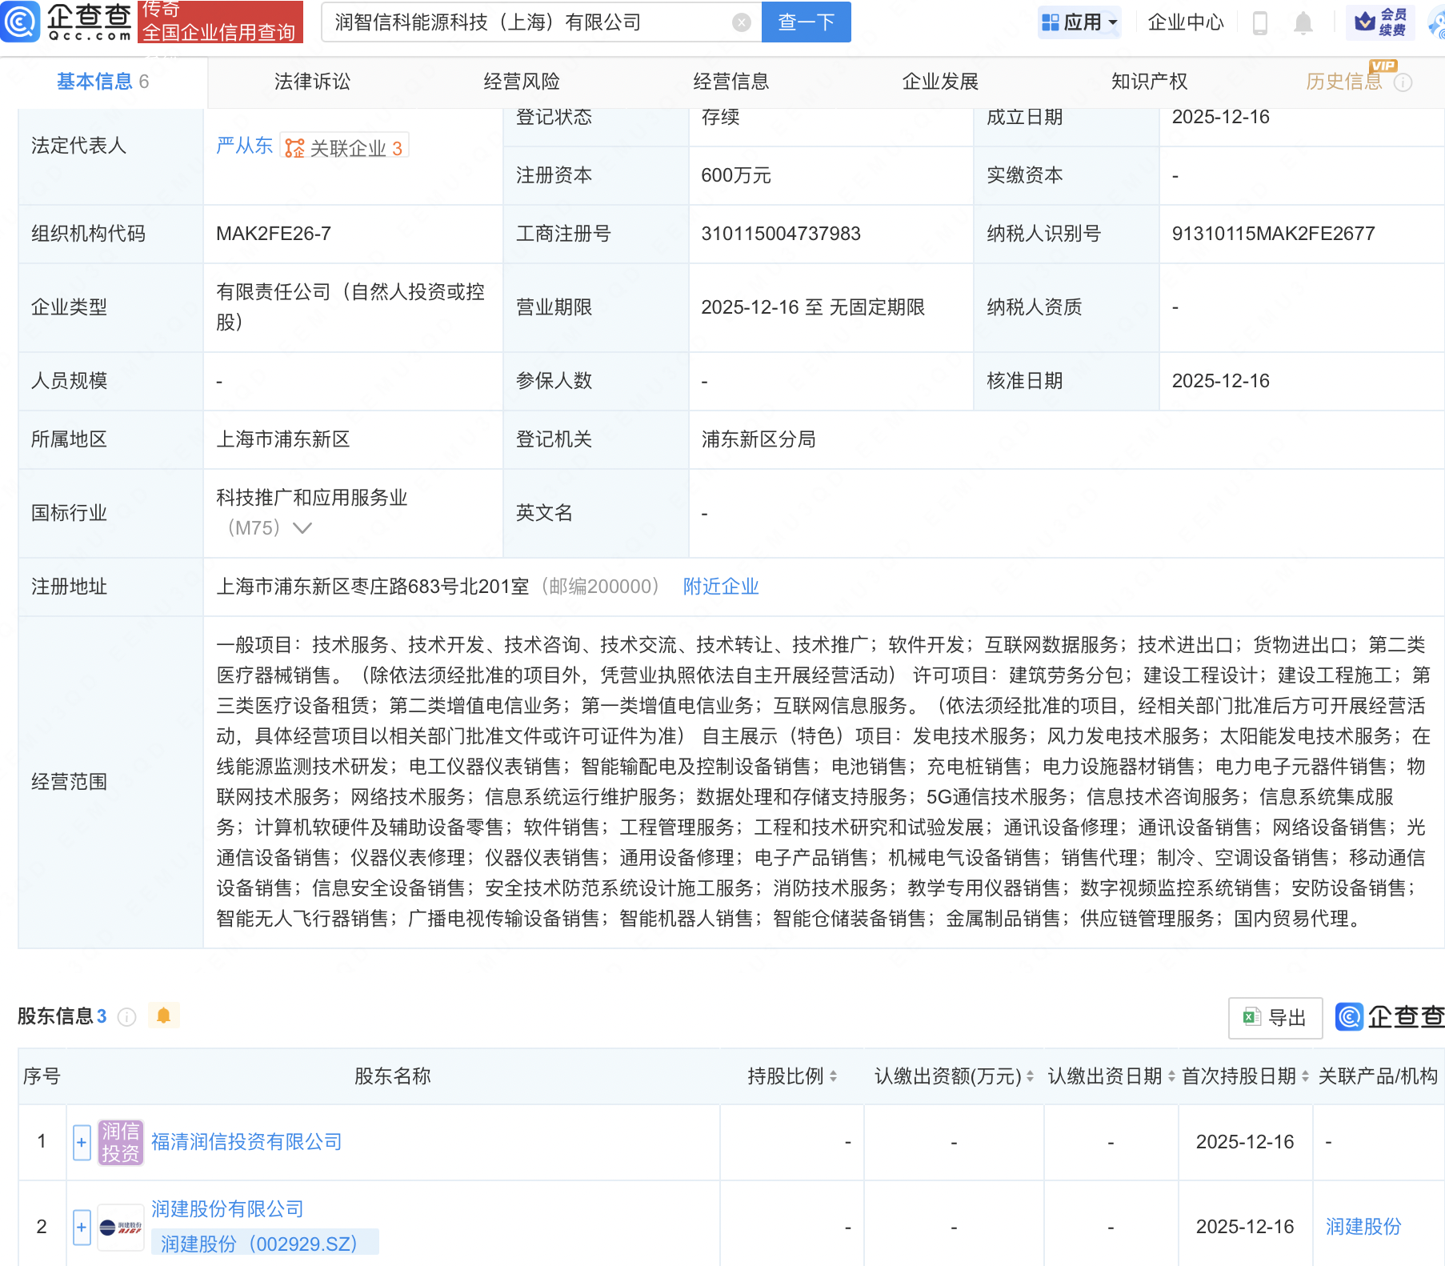Clear the search box with X icon
This screenshot has width=1445, height=1266.
pyautogui.click(x=742, y=22)
